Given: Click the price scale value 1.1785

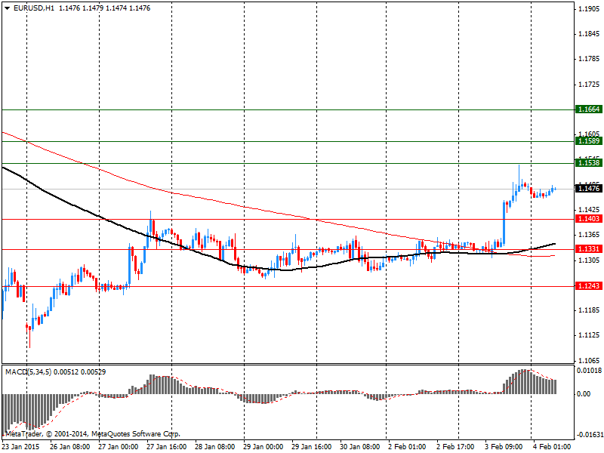Looking at the screenshot, I should click(589, 59).
